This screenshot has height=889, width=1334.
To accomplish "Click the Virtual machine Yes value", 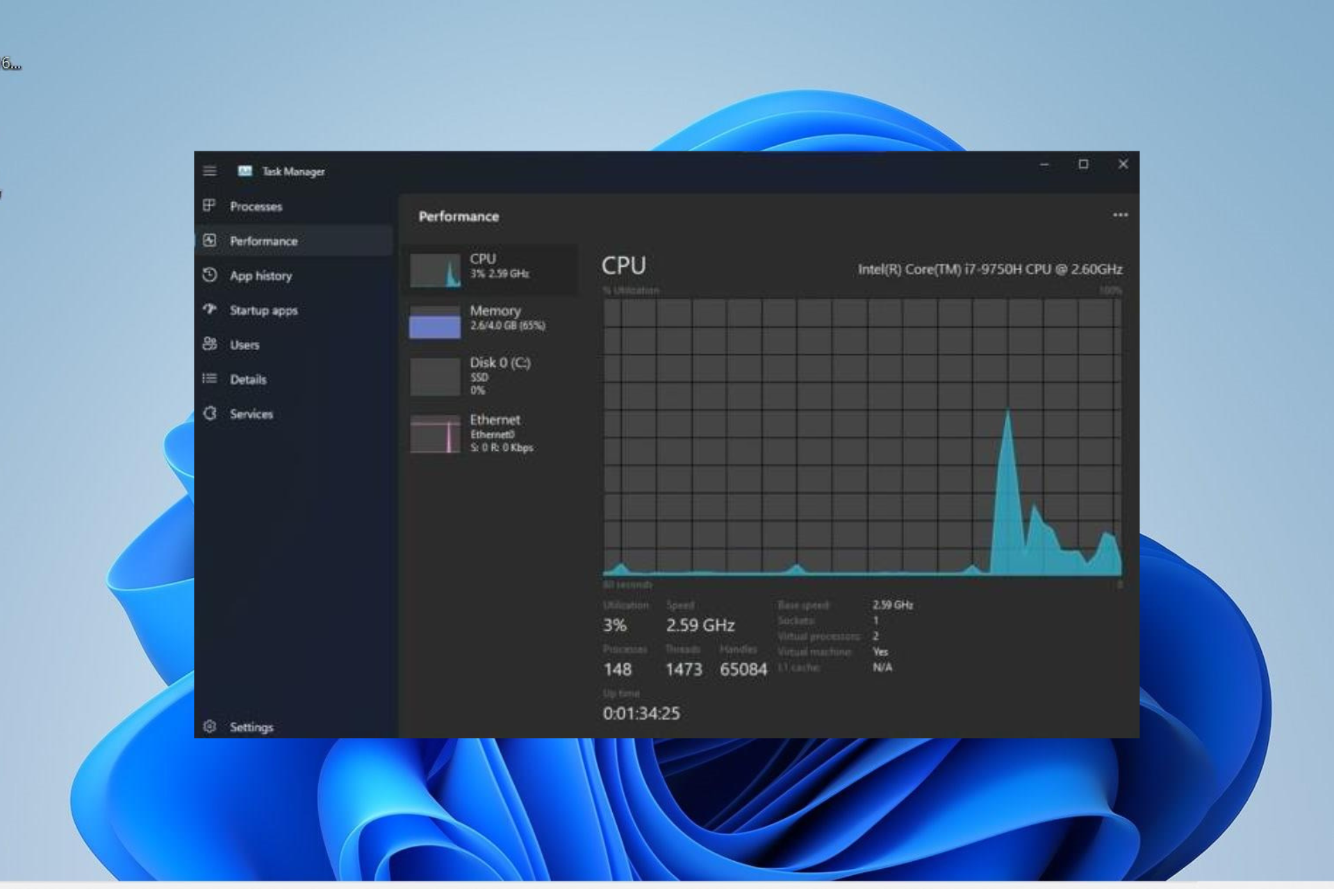I will (x=880, y=651).
